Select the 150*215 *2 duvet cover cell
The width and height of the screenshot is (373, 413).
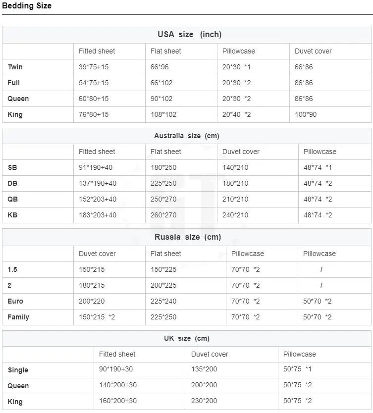coord(97,317)
